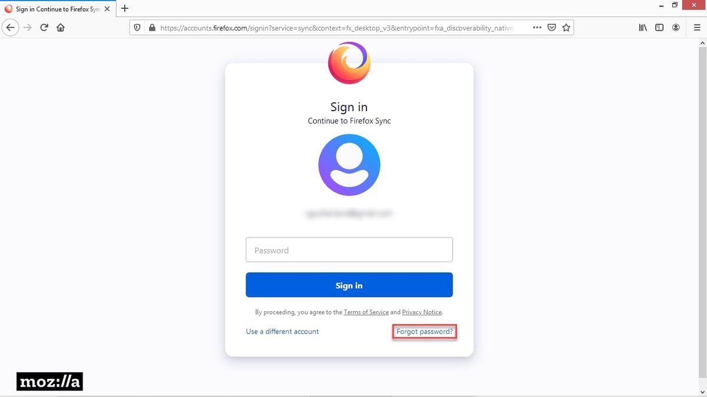The width and height of the screenshot is (707, 397).
Task: Click the Sign in button
Action: click(x=349, y=285)
